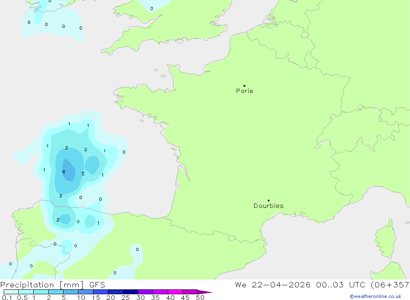Select the 0.1–0.5 mm legend swatch

(x=11, y=292)
